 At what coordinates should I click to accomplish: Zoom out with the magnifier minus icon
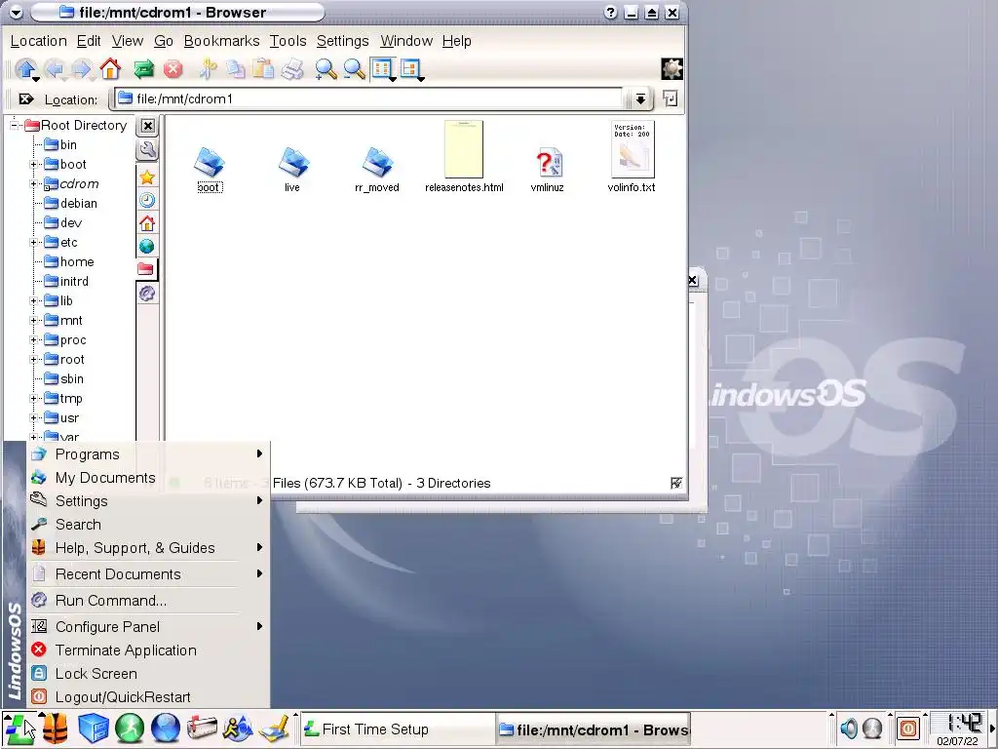pos(354,69)
